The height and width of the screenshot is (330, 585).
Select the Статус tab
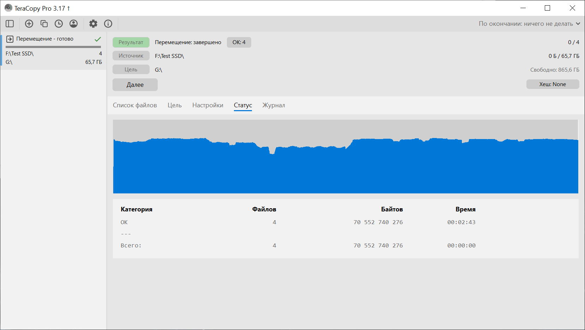(243, 105)
